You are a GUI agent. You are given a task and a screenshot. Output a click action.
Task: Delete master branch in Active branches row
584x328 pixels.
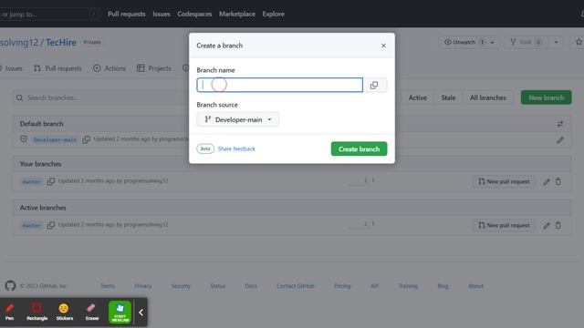coord(558,225)
